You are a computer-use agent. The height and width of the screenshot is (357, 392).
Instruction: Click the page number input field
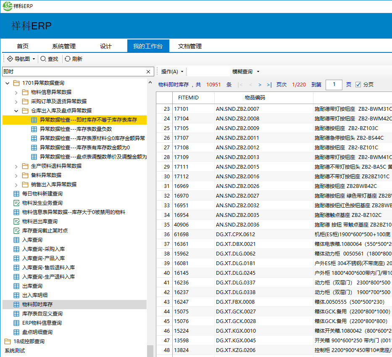point(334,85)
